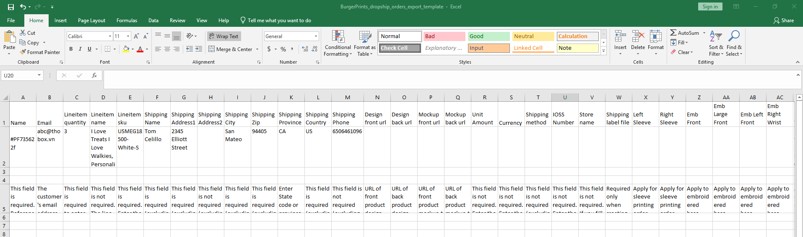This screenshot has height=237, width=803.
Task: Click the Insert Function fx icon
Action: coord(94,75)
